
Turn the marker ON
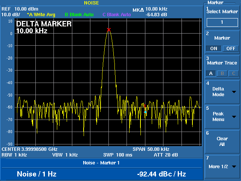[214, 49]
